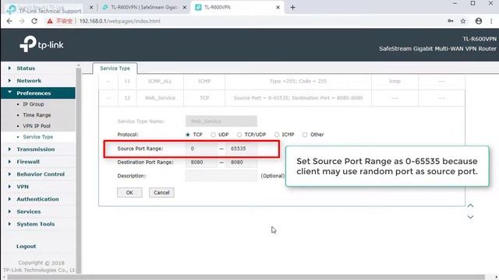
Task: Click the OK button
Action: point(129,192)
